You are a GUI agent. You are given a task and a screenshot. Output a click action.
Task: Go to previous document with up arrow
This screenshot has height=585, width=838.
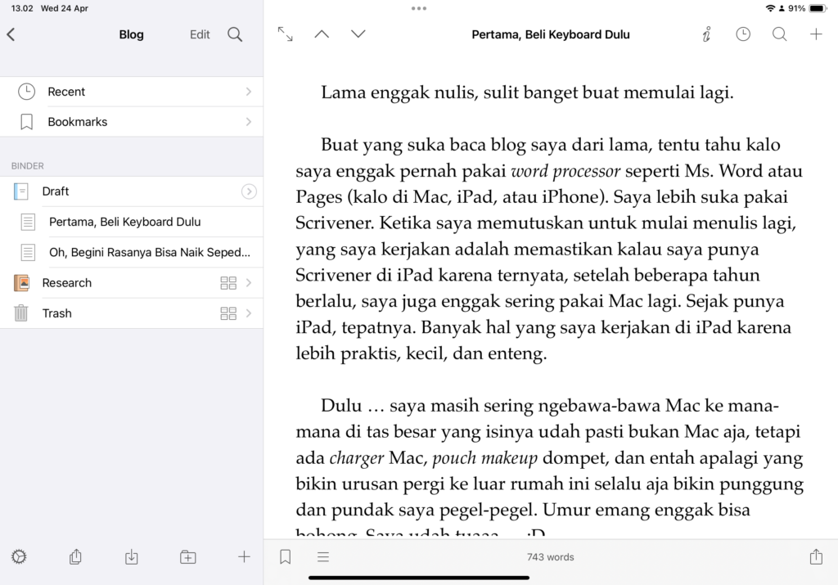(322, 34)
